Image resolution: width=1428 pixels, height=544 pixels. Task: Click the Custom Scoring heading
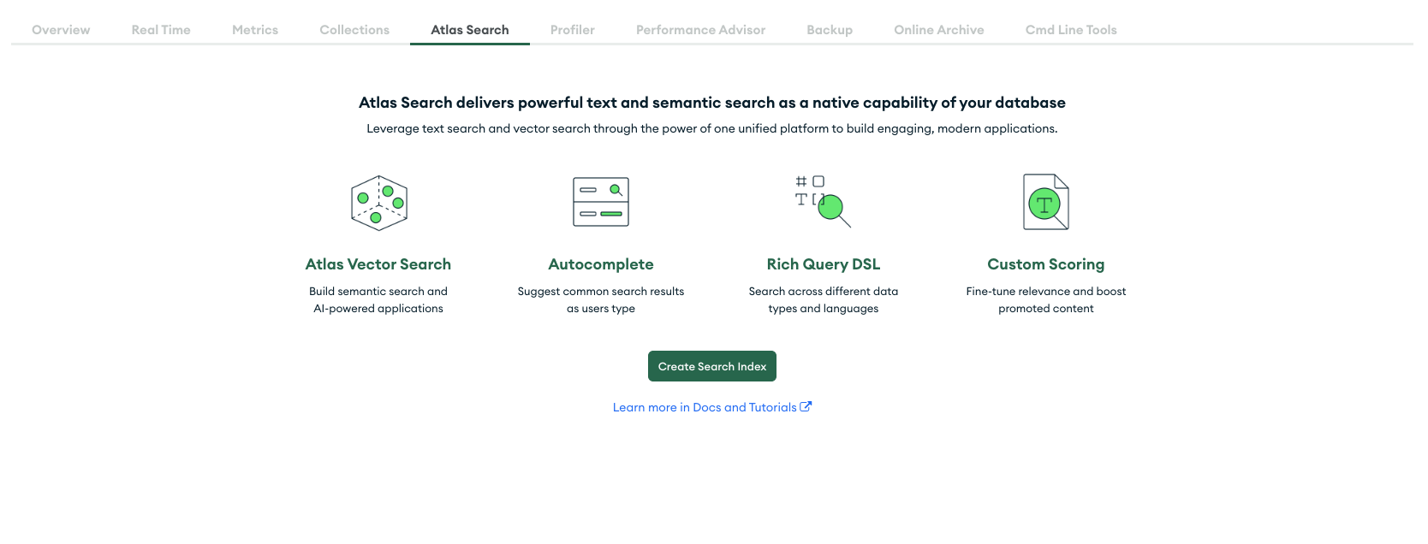point(1046,264)
